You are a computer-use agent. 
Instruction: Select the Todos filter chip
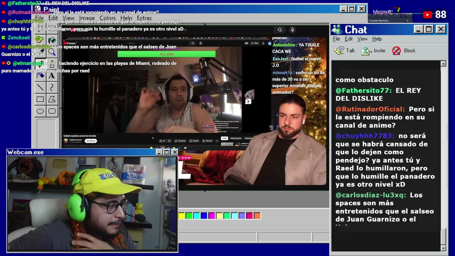click(224, 138)
